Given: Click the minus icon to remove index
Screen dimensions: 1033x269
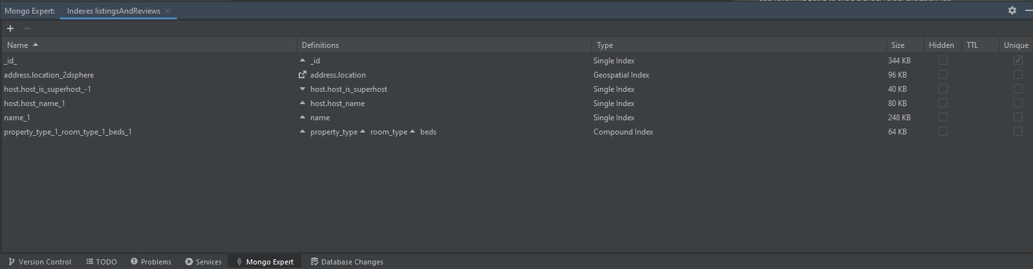Looking at the screenshot, I should click(x=27, y=28).
